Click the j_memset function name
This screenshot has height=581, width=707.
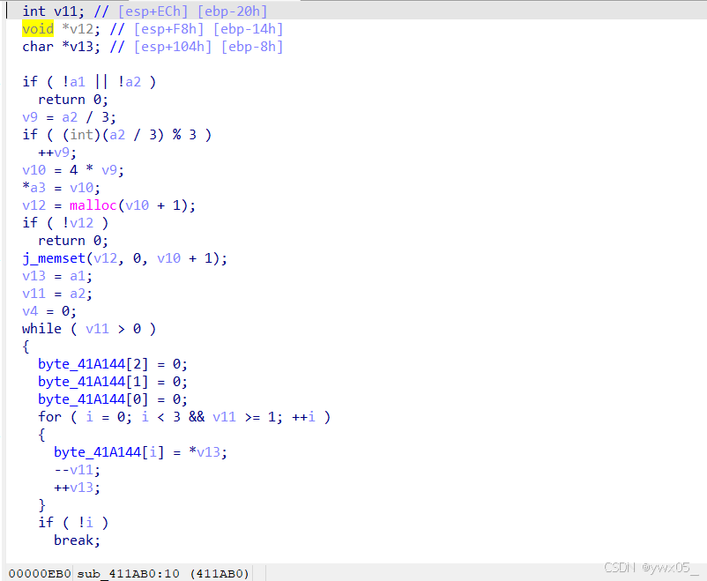(53, 257)
